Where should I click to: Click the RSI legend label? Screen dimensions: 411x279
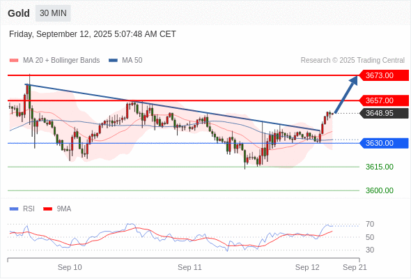pos(29,209)
